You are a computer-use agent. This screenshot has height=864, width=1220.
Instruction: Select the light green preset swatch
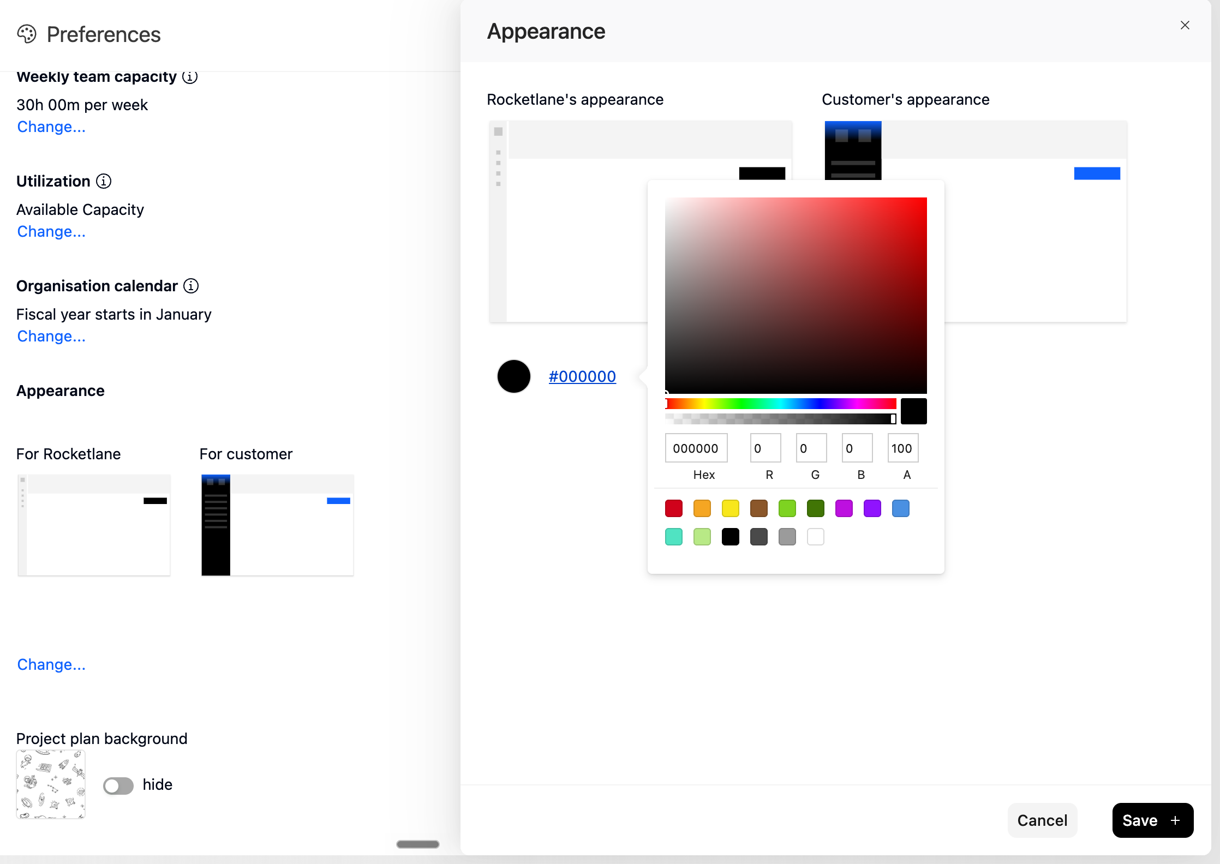point(787,508)
